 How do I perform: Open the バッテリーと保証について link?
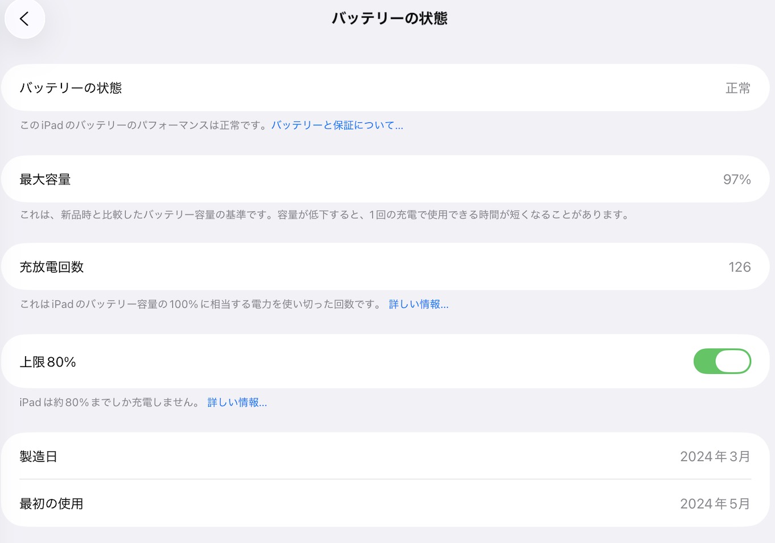click(337, 125)
